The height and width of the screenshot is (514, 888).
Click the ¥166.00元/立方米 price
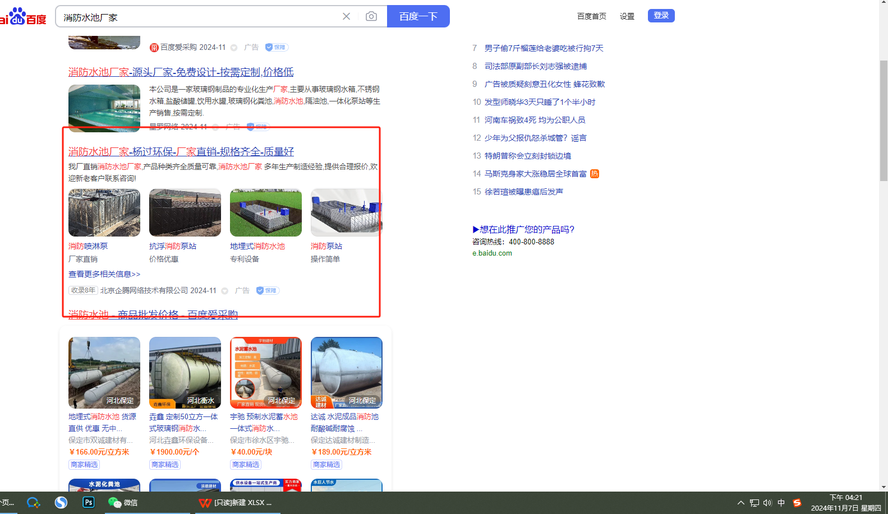point(99,452)
